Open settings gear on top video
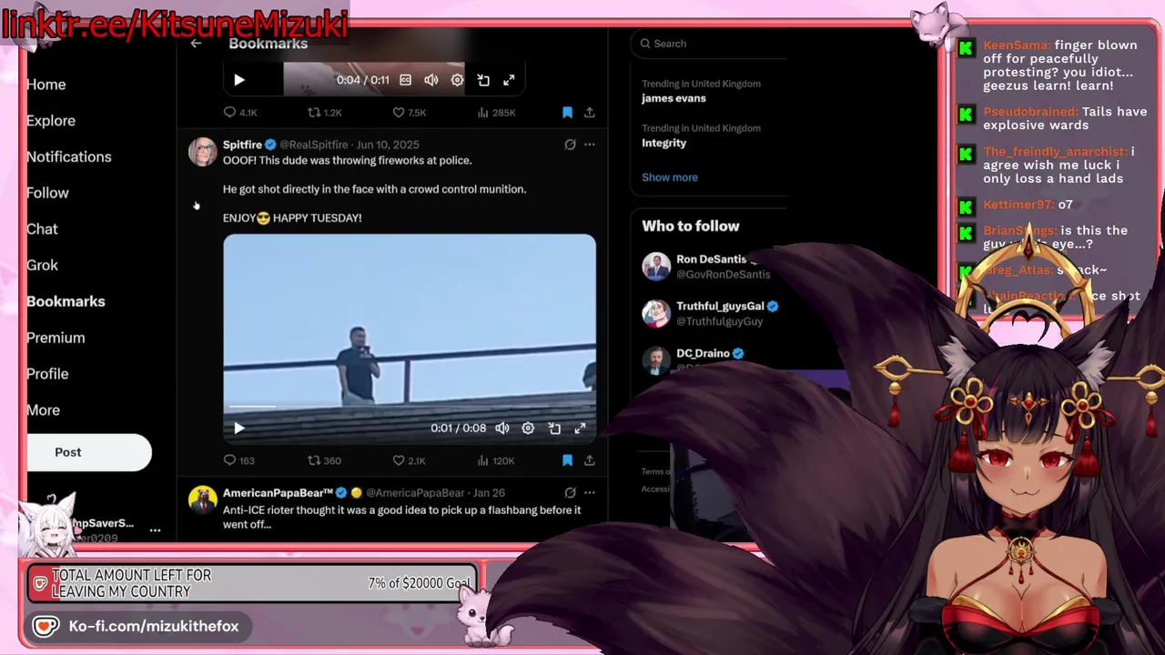The height and width of the screenshot is (655, 1165). (457, 80)
